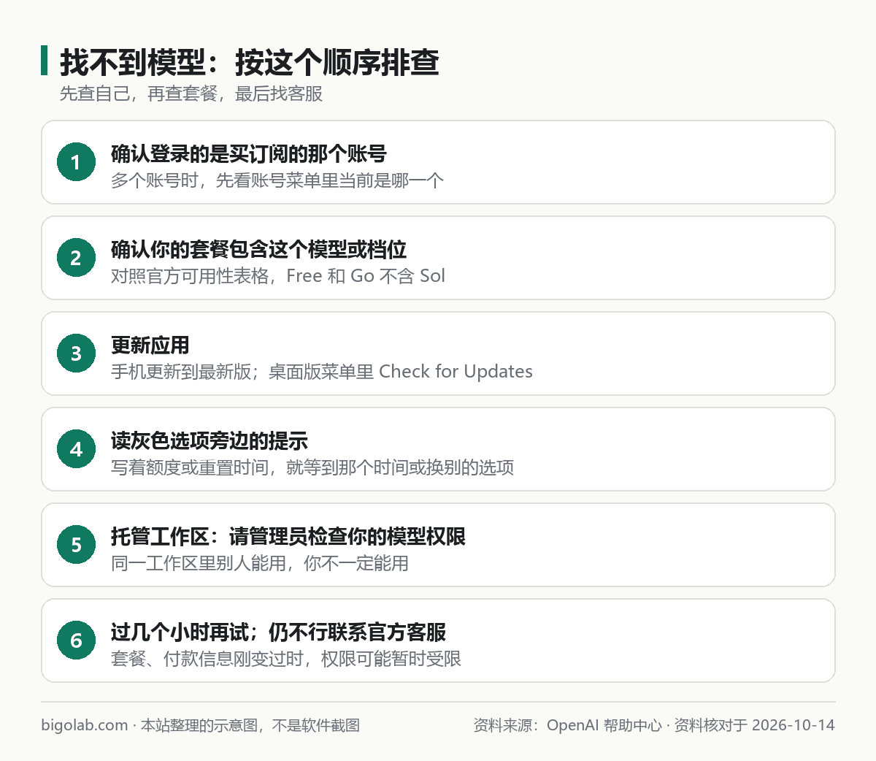
Task: Select heading 读灰色选项旁边的提示
Action: pyautogui.click(x=210, y=441)
